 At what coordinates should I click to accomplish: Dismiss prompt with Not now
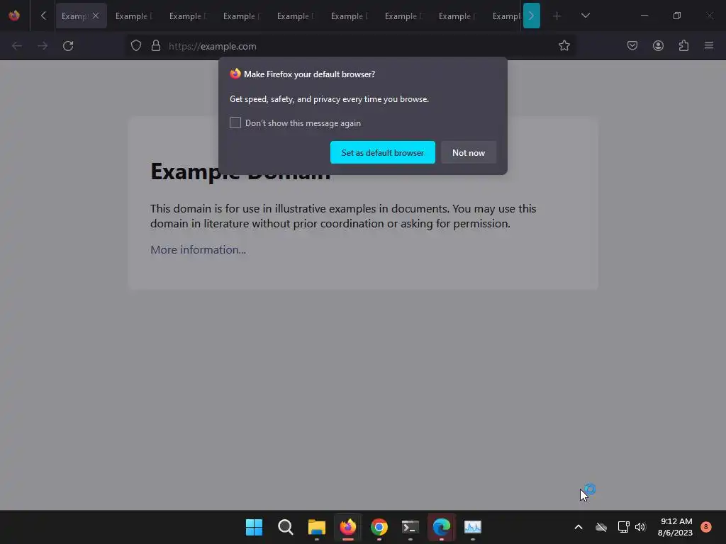point(469,152)
